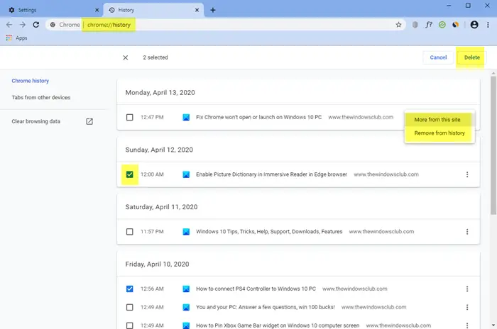Open the external link icon for Clear browsing data

pos(89,121)
